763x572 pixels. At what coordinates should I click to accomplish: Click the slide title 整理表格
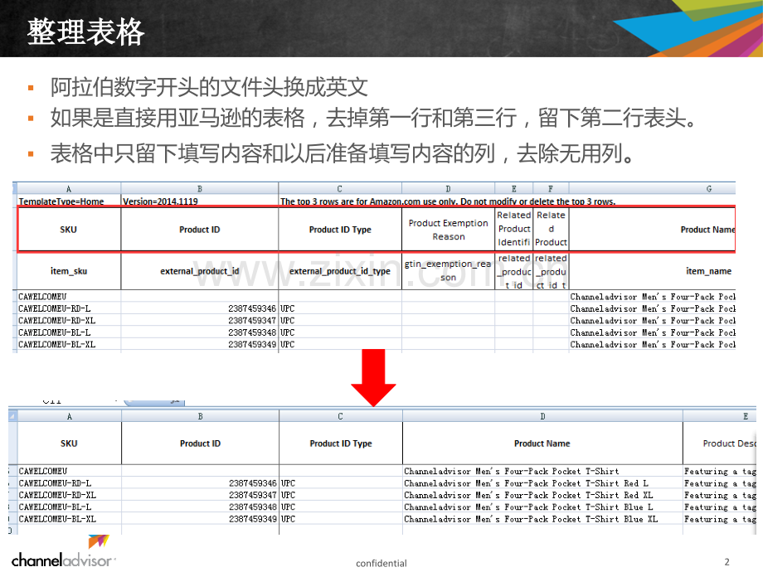click(x=85, y=32)
